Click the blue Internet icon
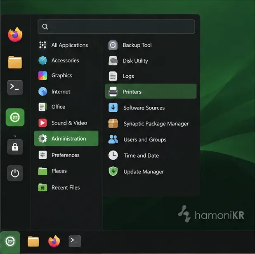 click(43, 91)
